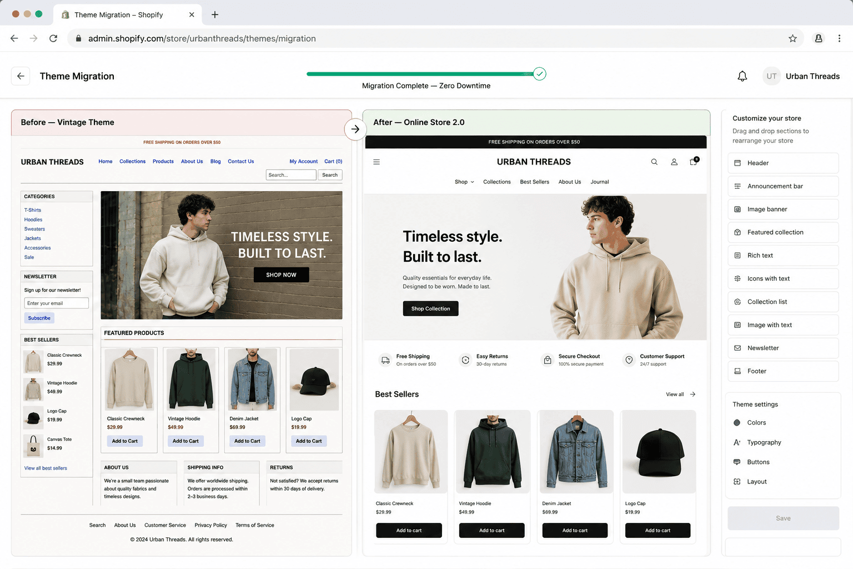Click the Collection list section icon

pos(737,302)
